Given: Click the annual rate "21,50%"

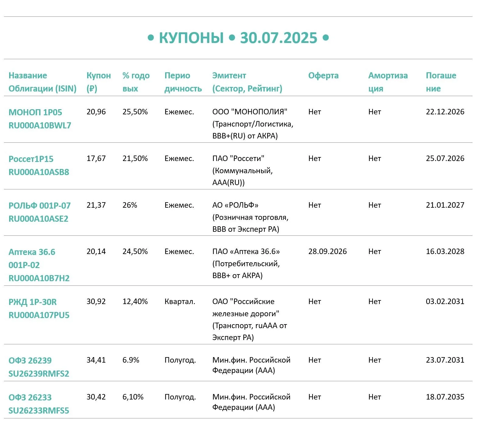Looking at the screenshot, I should pos(135,159).
